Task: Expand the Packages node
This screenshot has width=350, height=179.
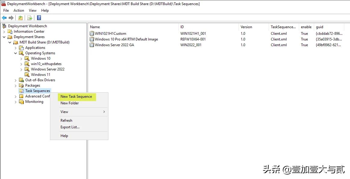Action: [x=15, y=85]
